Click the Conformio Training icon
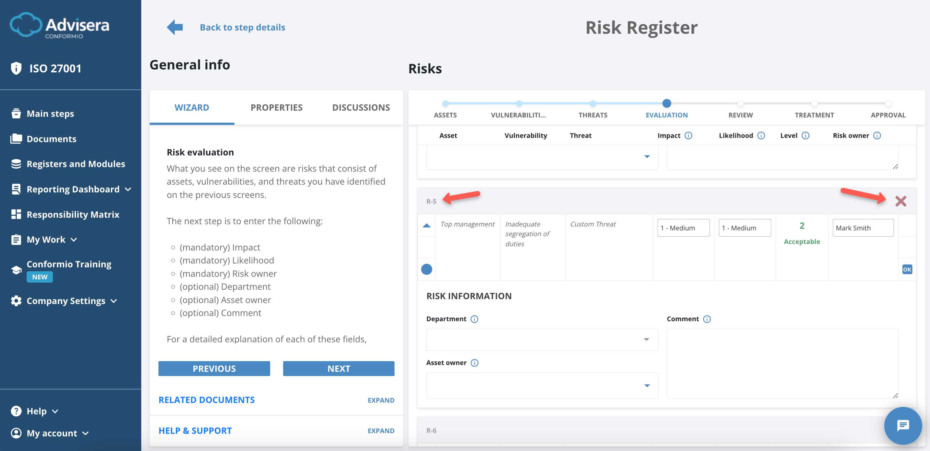 coord(17,270)
